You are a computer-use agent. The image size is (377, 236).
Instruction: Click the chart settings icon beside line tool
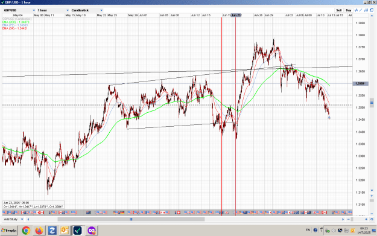[366, 10]
